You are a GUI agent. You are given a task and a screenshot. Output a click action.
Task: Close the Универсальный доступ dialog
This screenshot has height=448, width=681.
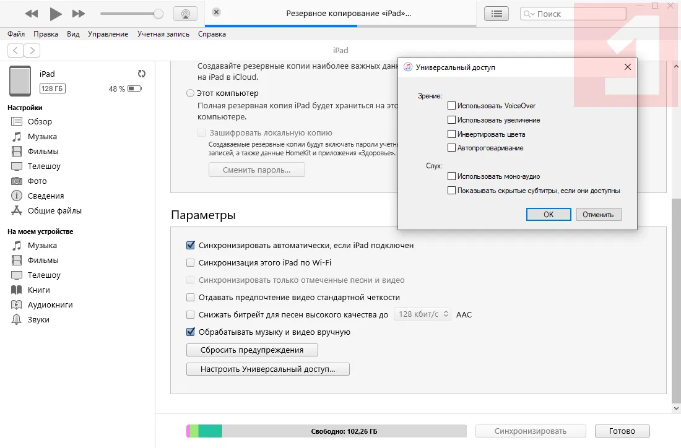coord(628,67)
